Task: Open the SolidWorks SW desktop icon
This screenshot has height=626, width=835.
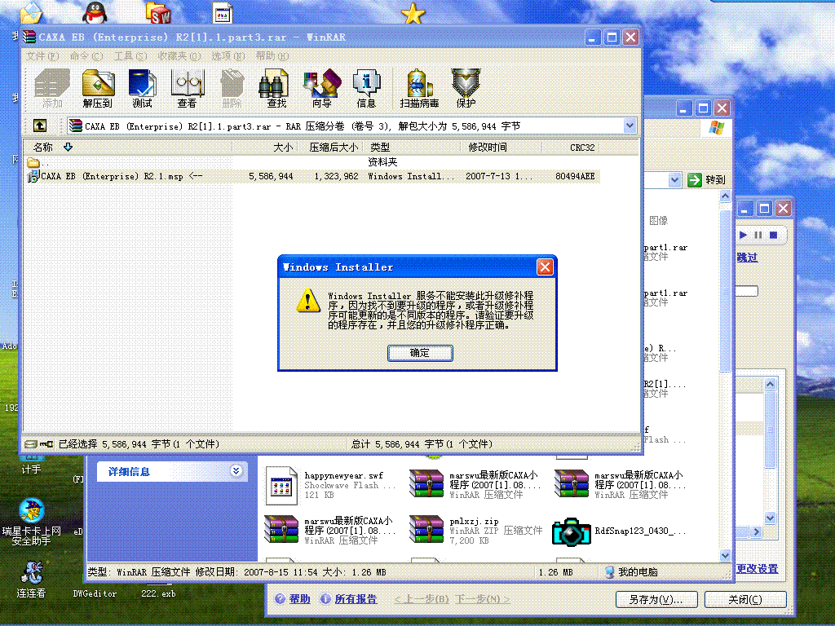Action: point(159,13)
